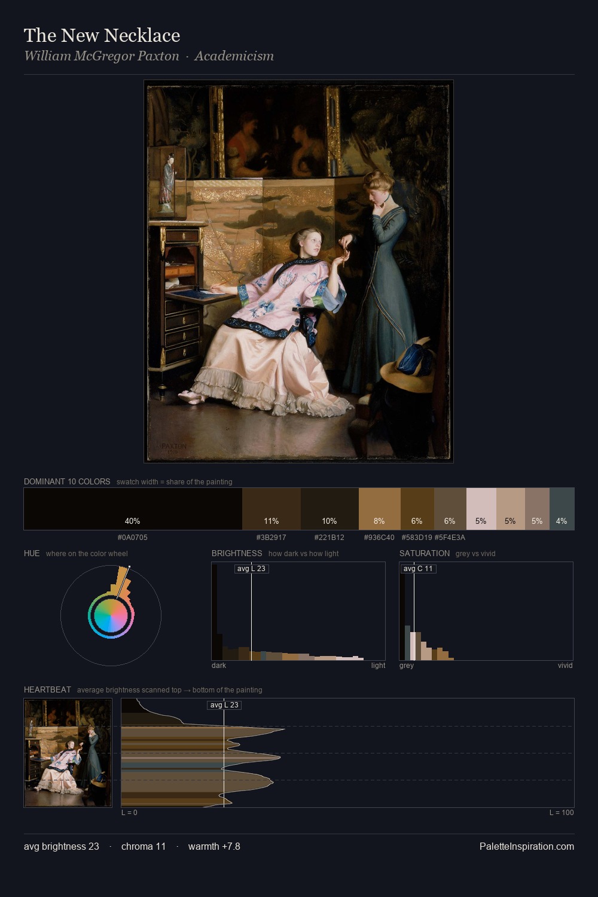Click the small painting thumbnail beside Heartbeat chart
The height and width of the screenshot is (897, 598).
68,753
